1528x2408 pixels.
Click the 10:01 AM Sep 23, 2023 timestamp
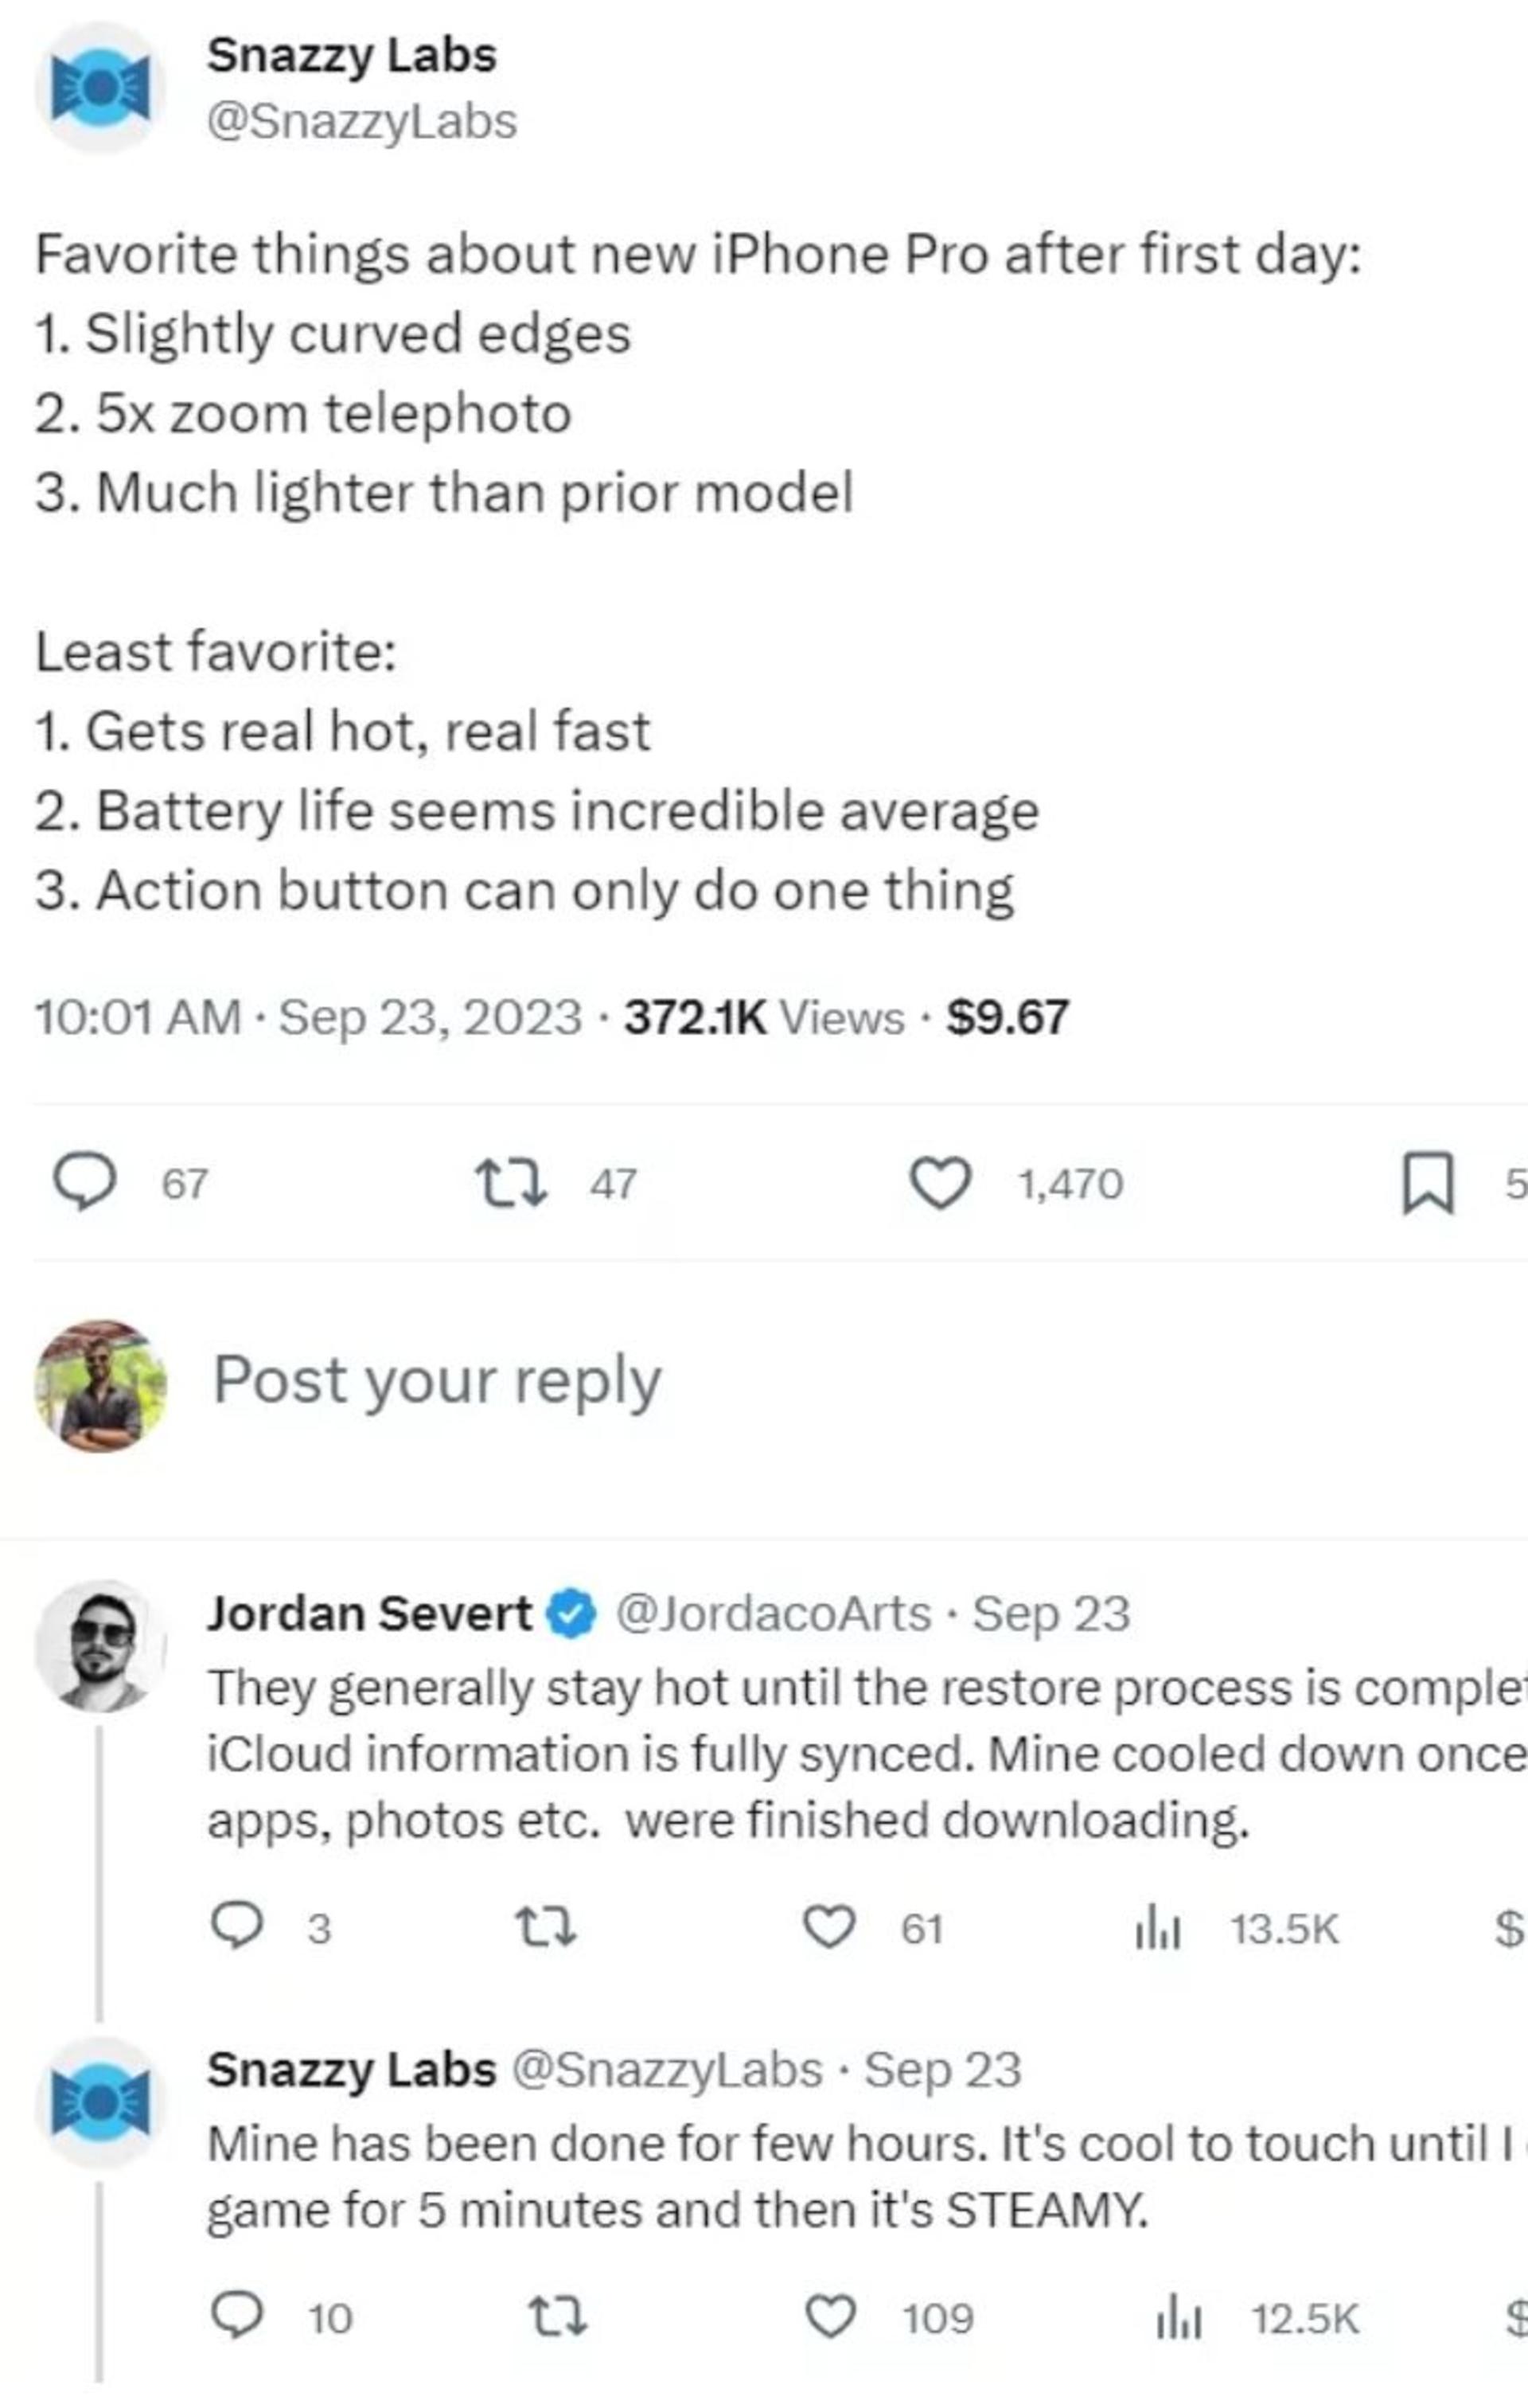[308, 1017]
